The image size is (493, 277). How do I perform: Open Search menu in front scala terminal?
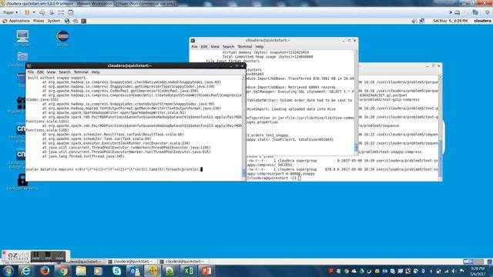[x=65, y=72]
